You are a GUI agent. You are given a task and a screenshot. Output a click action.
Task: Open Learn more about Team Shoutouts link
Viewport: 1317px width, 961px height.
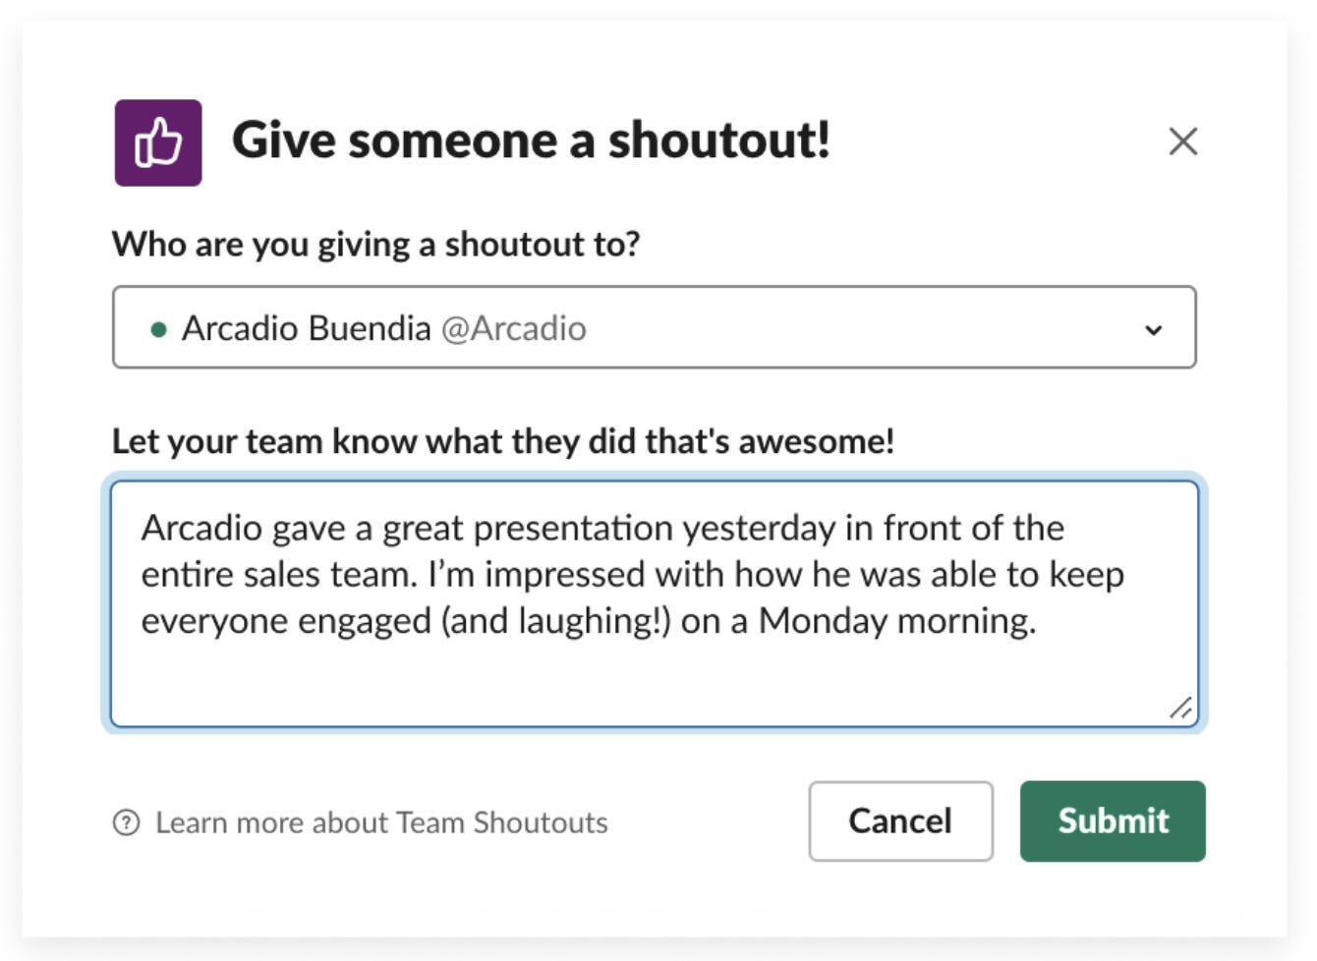coord(381,822)
